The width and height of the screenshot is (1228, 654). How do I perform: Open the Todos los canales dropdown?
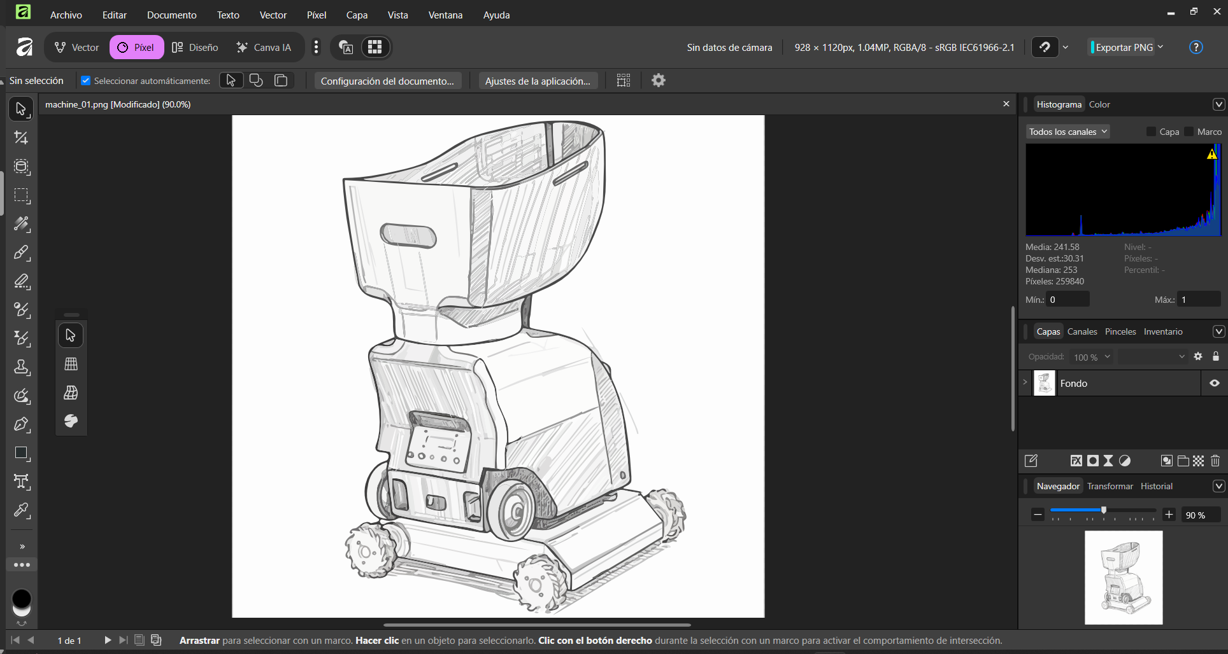(1067, 132)
